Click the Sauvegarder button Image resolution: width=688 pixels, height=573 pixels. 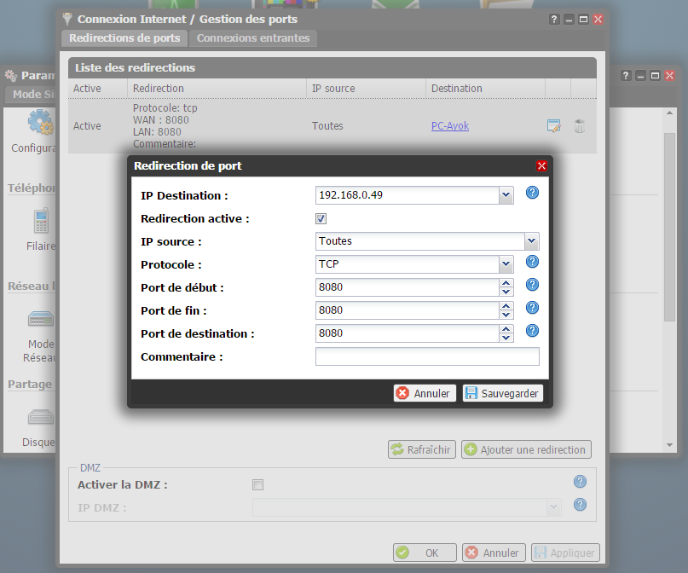tap(502, 393)
